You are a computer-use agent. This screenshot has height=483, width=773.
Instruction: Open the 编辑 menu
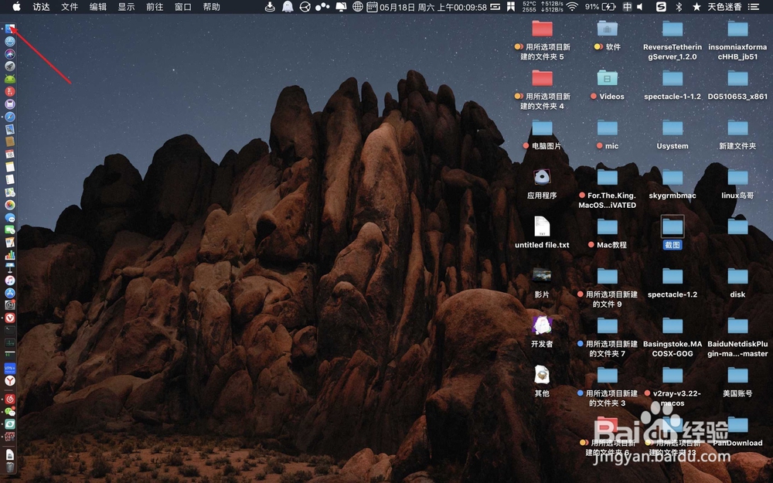98,7
